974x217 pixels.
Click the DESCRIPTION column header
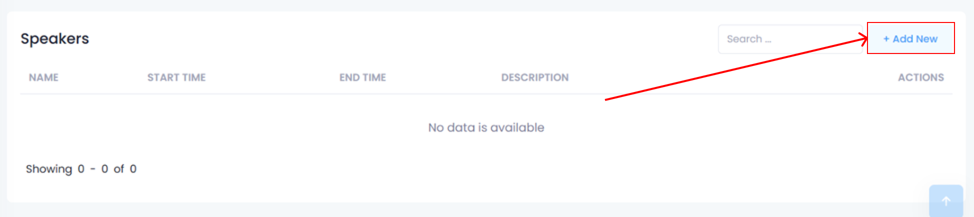(534, 77)
